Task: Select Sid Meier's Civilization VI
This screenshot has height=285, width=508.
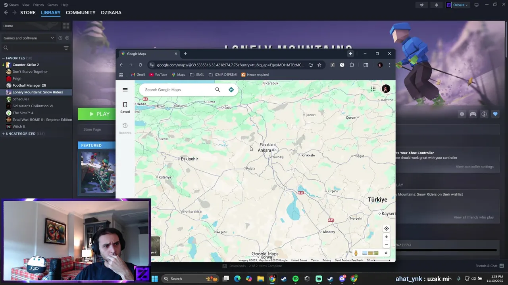Action: click(33, 106)
